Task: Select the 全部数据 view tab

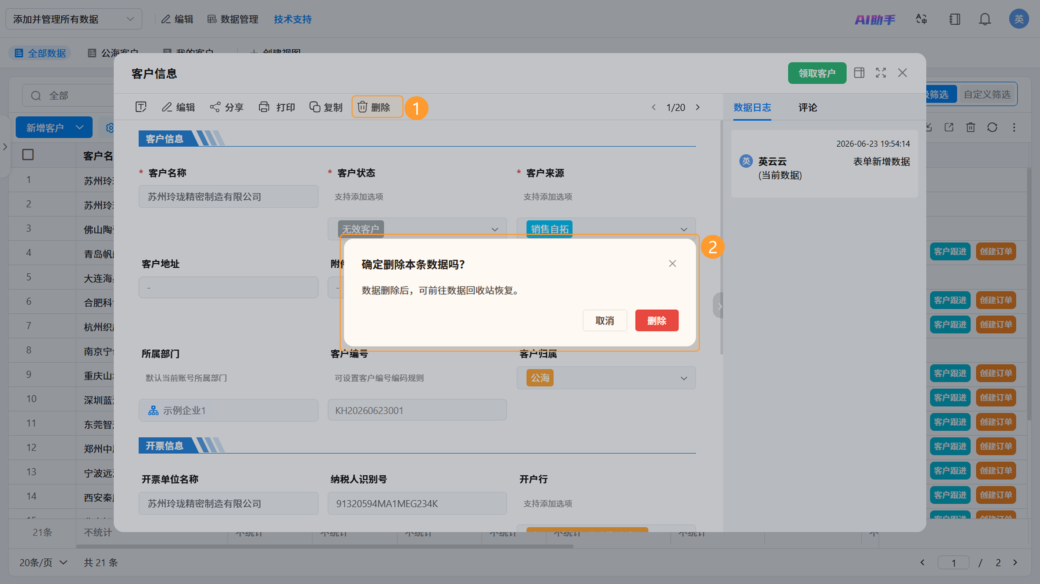Action: point(40,53)
